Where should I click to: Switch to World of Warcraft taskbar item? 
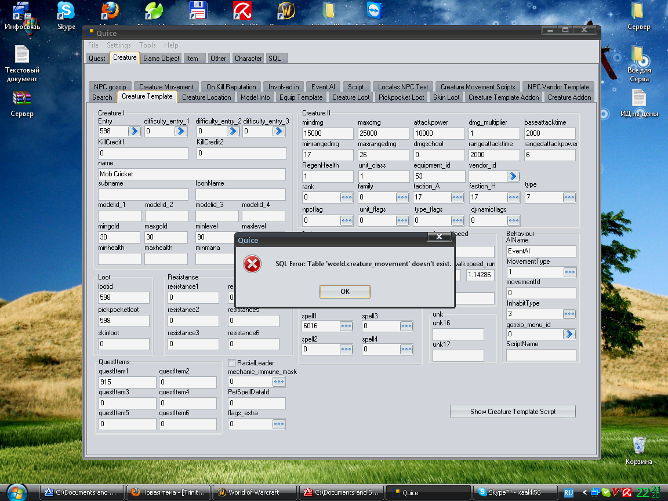pos(255,492)
